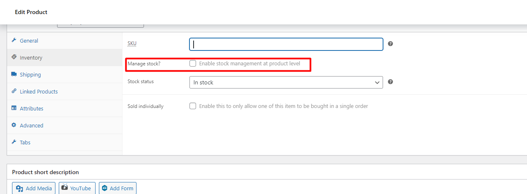Image resolution: width=527 pixels, height=194 pixels.
Task: Focus the SKU text input field
Action: (286, 44)
